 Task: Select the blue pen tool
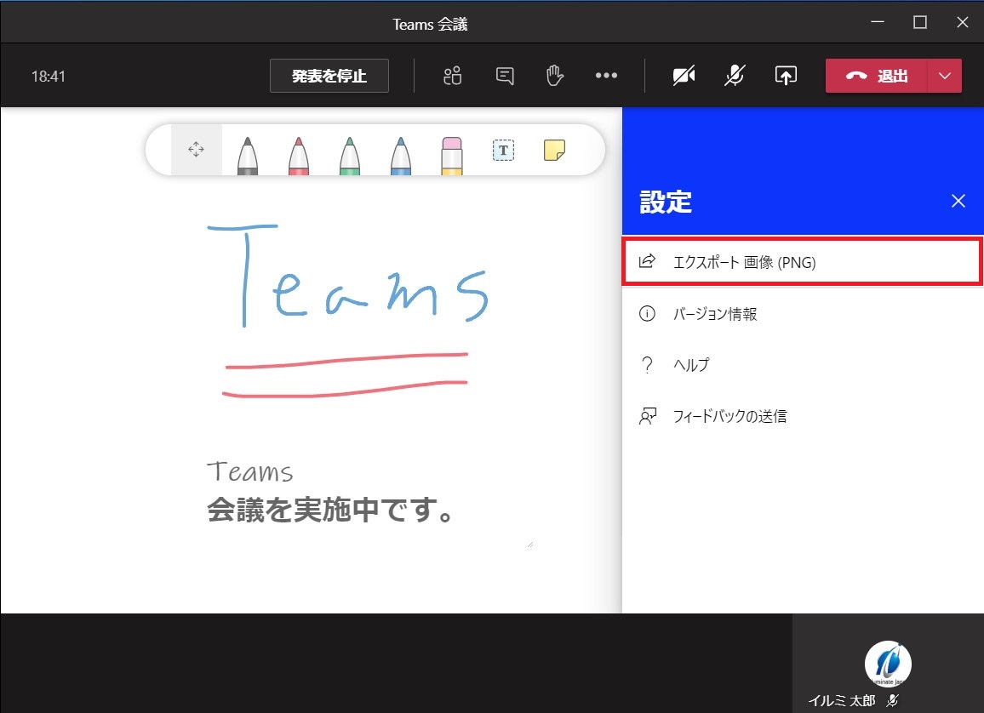pos(400,155)
